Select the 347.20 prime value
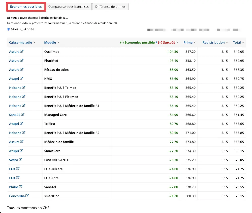The width and height of the screenshot is (252, 213). 191,52
